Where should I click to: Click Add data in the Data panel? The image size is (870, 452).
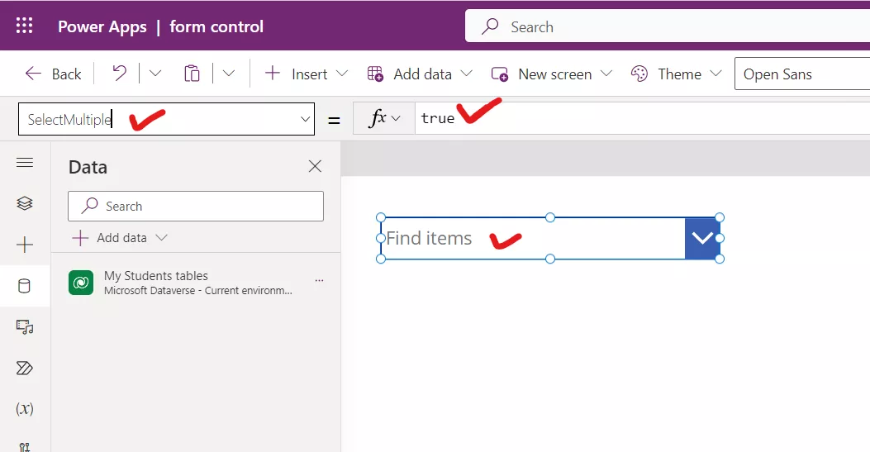point(119,238)
